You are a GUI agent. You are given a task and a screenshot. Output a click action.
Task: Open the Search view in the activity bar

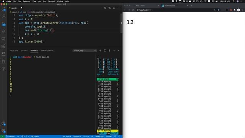click(3, 16)
